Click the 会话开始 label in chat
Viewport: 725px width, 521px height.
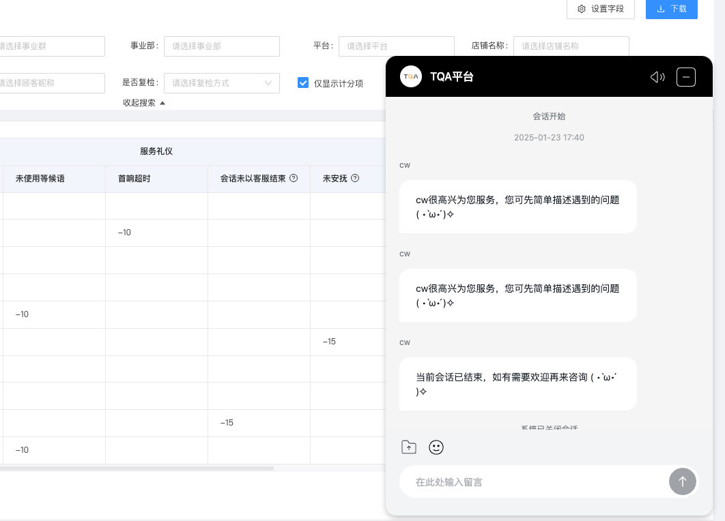click(549, 117)
